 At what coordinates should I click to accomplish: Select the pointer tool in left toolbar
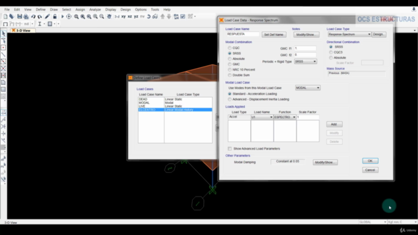click(3, 33)
